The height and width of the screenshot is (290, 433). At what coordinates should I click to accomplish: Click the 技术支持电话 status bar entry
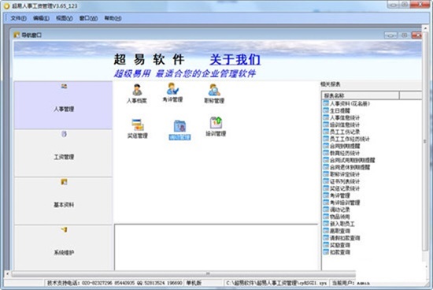[114, 283]
